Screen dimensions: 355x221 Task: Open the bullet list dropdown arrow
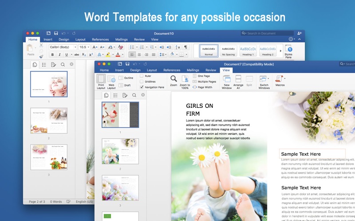click(137, 47)
